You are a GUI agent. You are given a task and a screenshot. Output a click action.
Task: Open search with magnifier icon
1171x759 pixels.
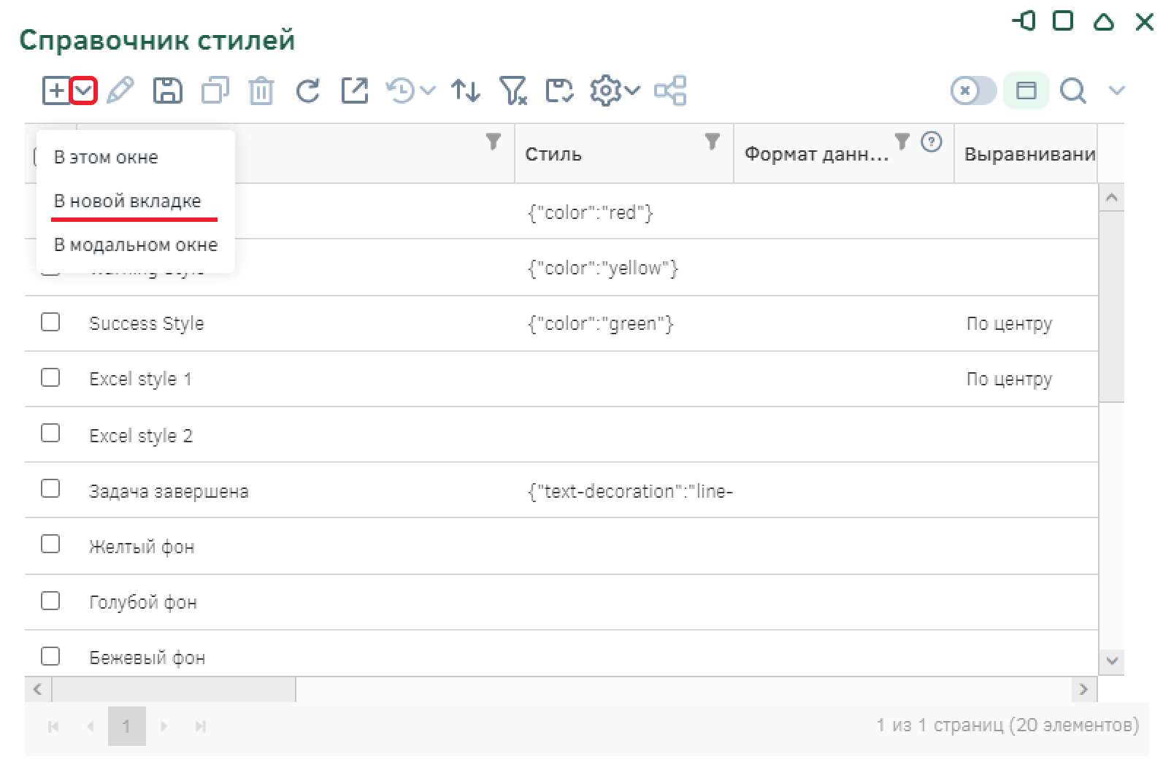point(1072,91)
